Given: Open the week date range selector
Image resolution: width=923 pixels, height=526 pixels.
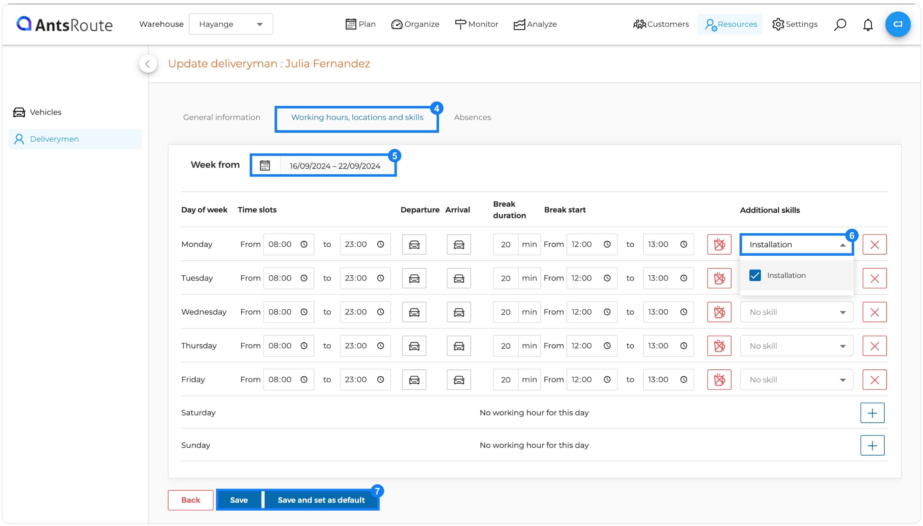Looking at the screenshot, I should tap(335, 166).
